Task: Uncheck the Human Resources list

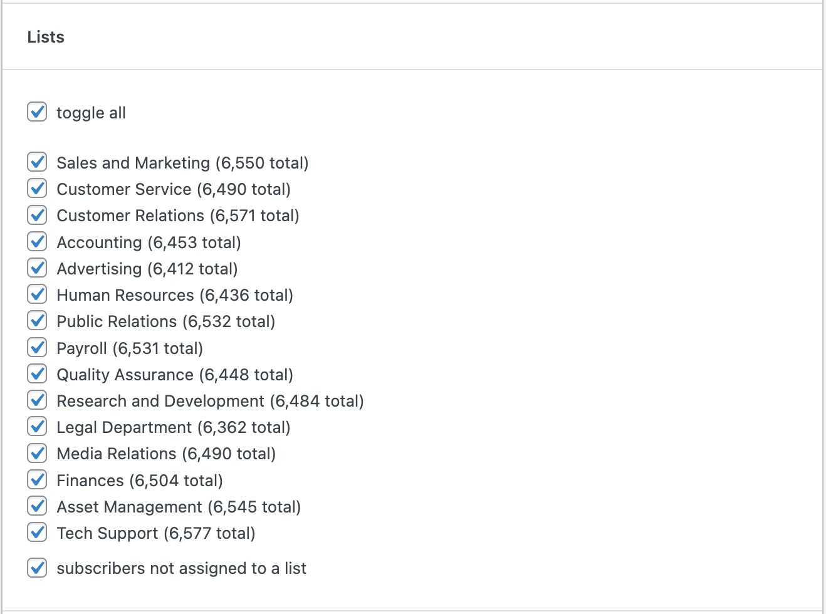Action: [x=37, y=294]
